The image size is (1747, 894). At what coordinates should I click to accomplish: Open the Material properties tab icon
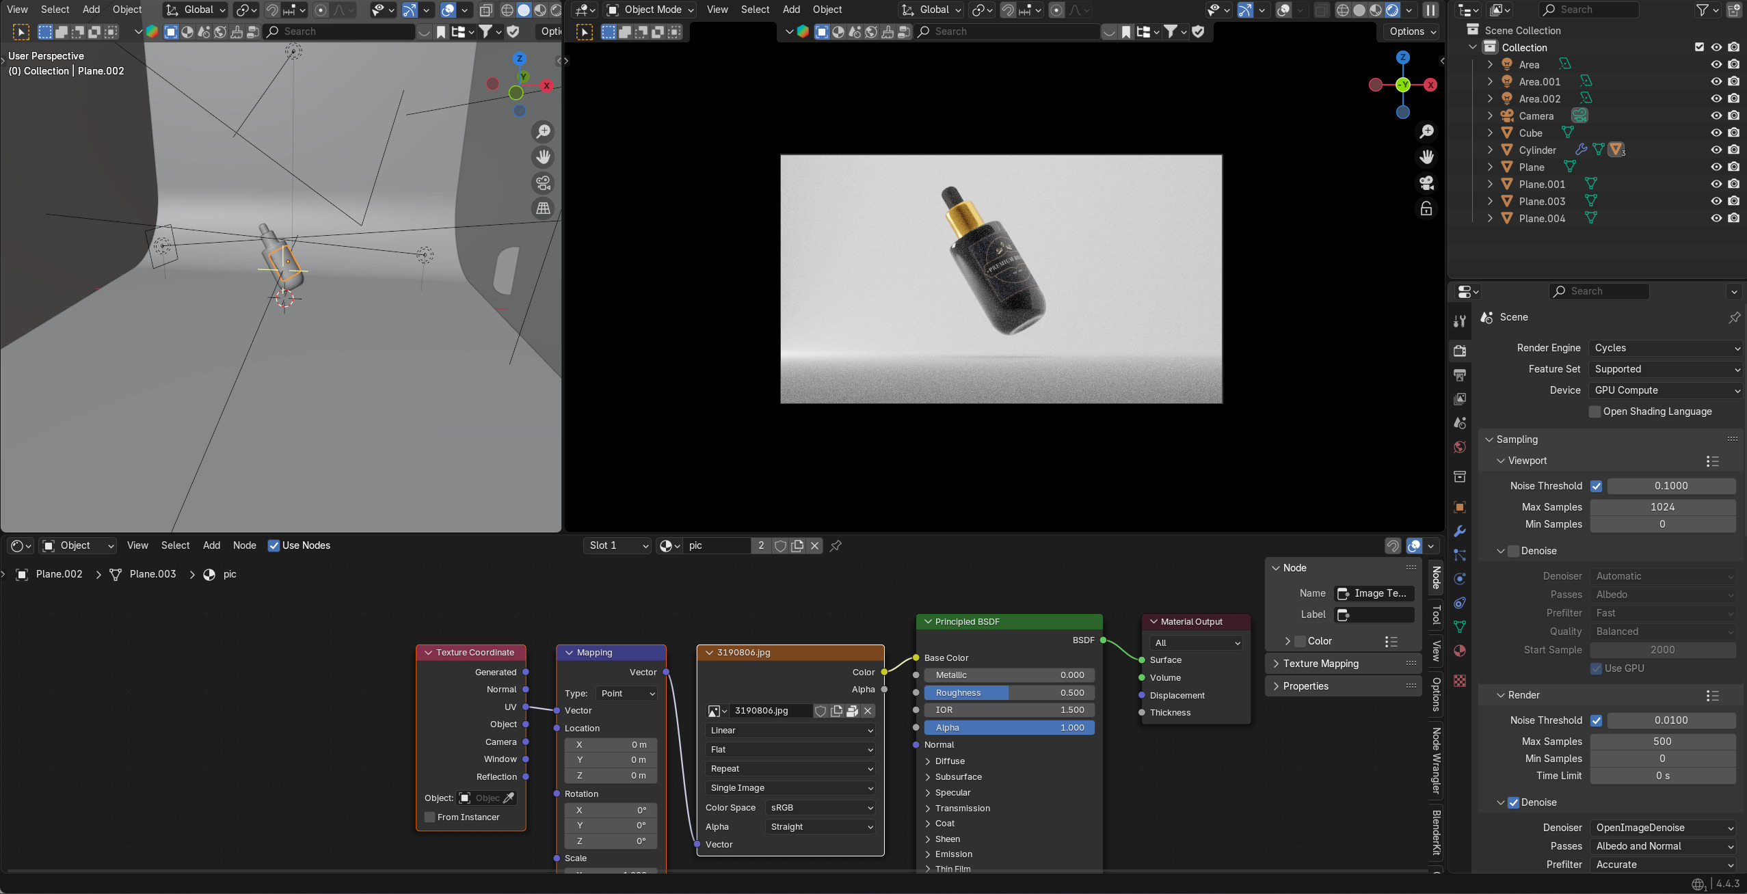pos(1460,651)
